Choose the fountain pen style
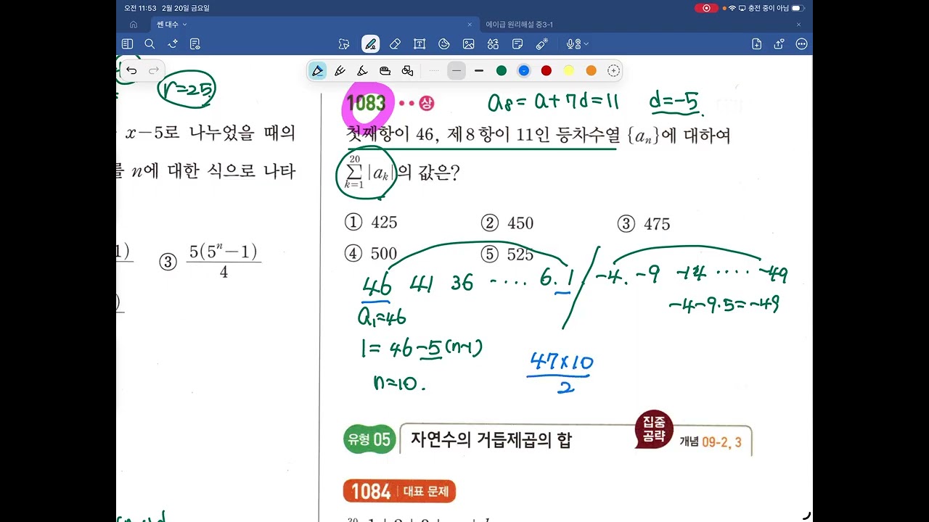The image size is (929, 522). (317, 70)
